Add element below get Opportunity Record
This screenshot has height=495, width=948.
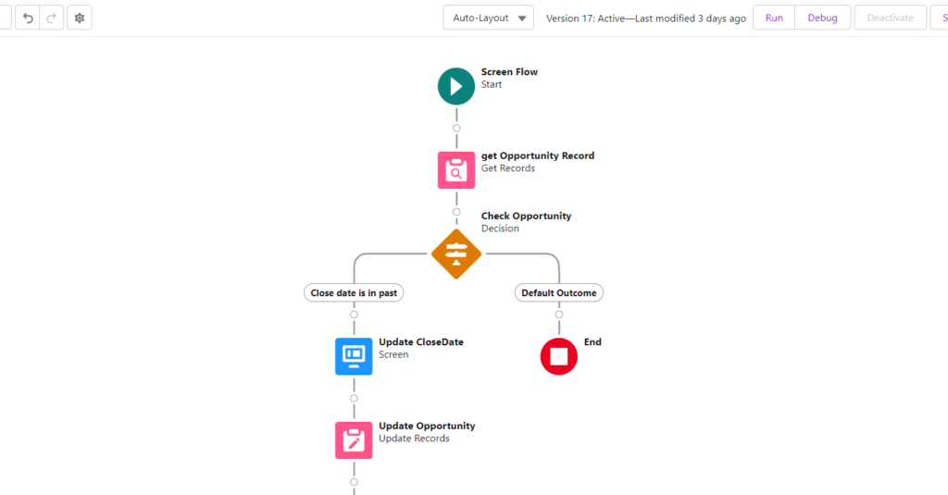pyautogui.click(x=456, y=212)
